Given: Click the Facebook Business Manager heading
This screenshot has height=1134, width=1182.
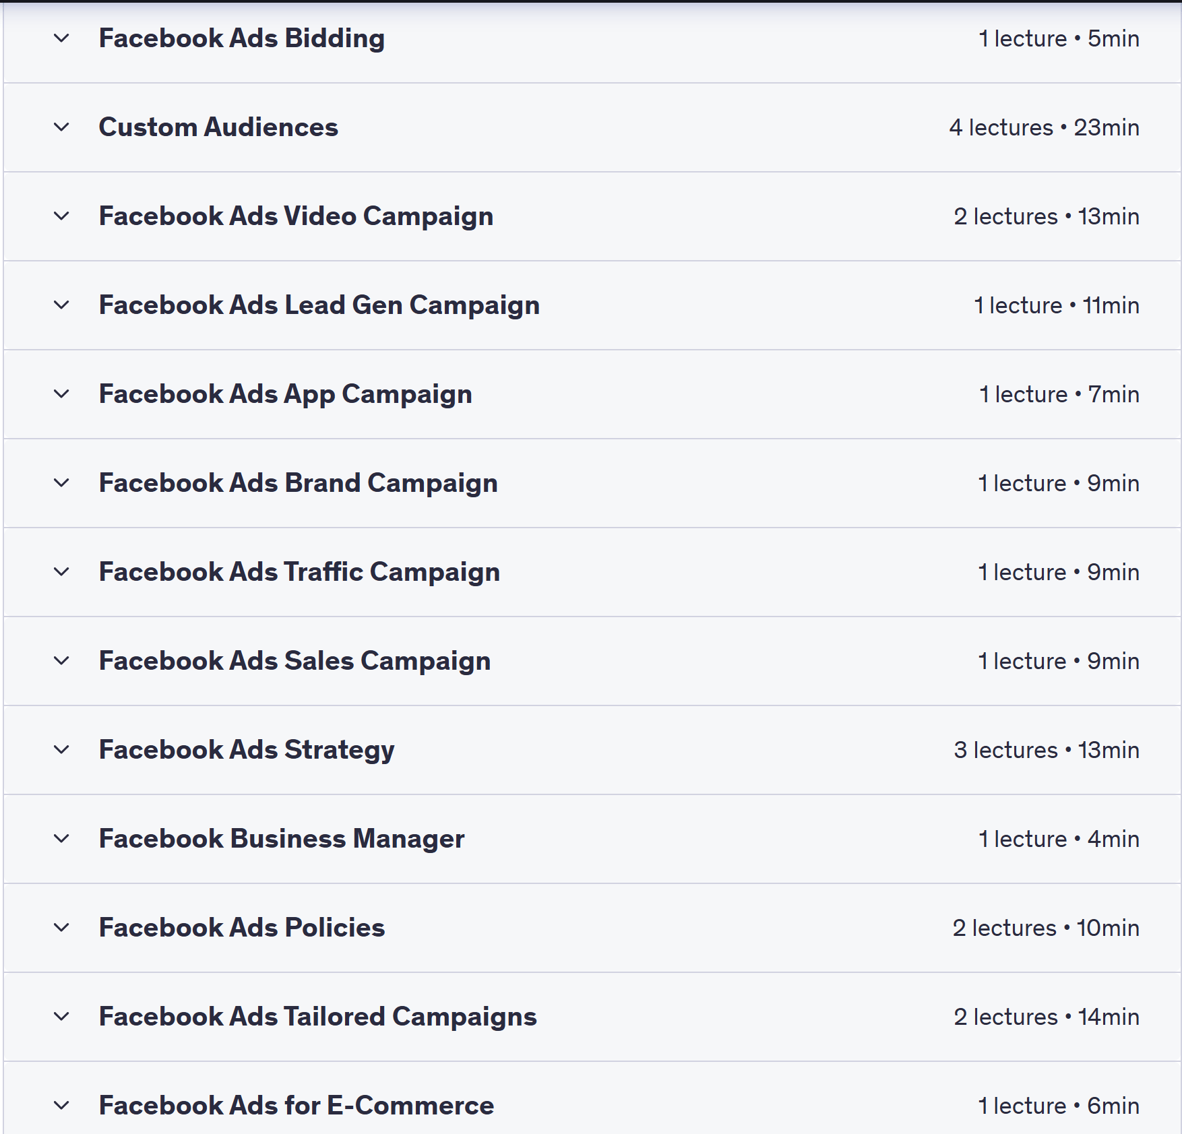Looking at the screenshot, I should click(282, 839).
